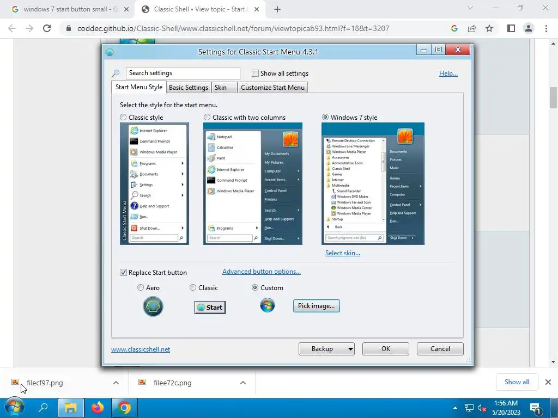Uncheck Replace Start button
This screenshot has width=558, height=418.
point(124,273)
